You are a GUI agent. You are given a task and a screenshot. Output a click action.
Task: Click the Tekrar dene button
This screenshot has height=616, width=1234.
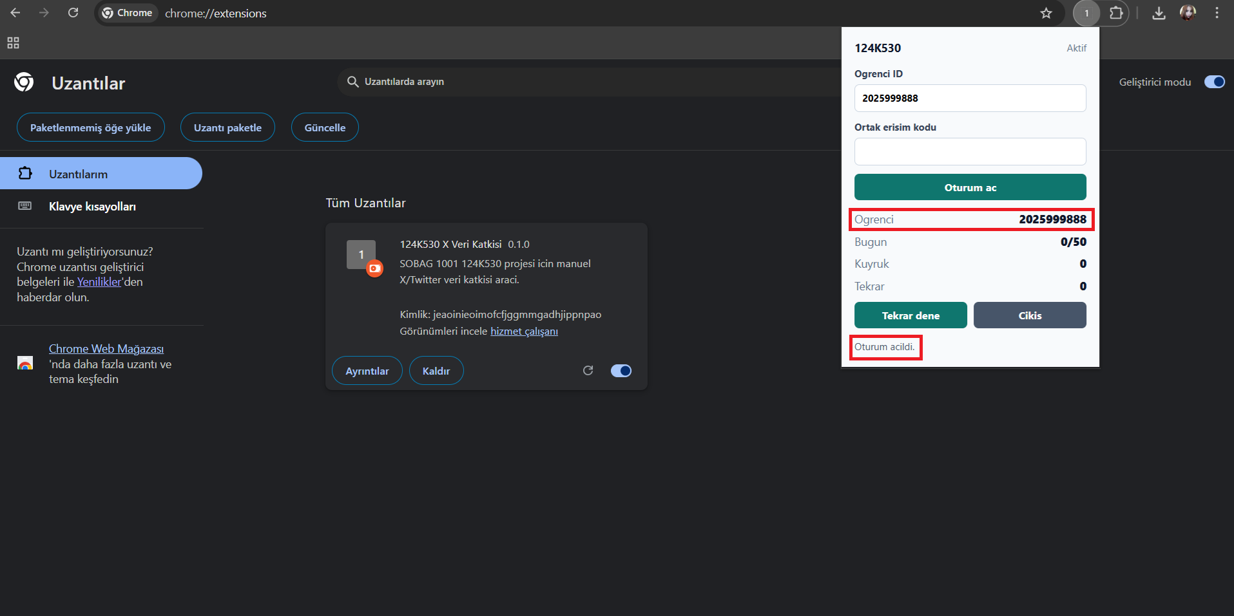tap(911, 315)
